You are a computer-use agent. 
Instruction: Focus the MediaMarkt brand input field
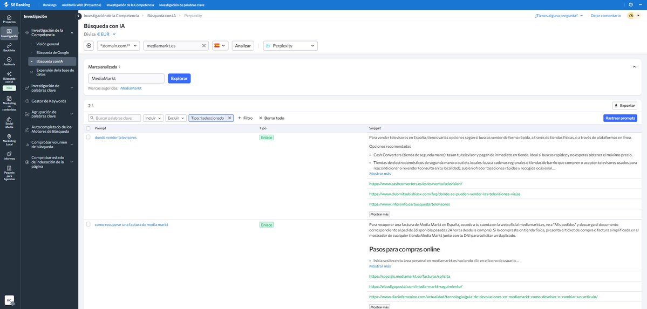coord(126,78)
